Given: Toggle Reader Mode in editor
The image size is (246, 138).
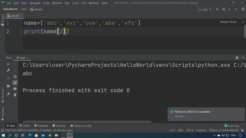Looking at the screenshot, I should [x=228, y=22].
